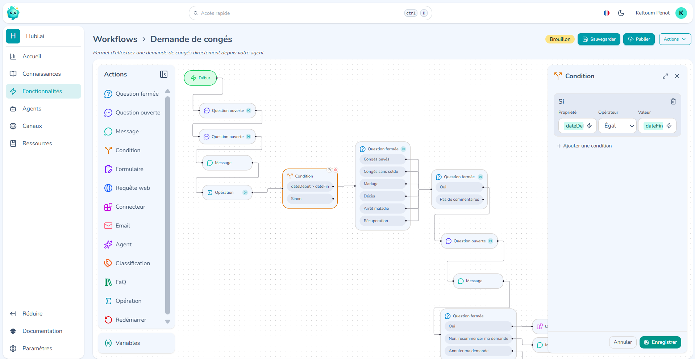Screen dimensions: 695x359
Task: Click the Workflows breadcrumb link
Action: pos(115,39)
